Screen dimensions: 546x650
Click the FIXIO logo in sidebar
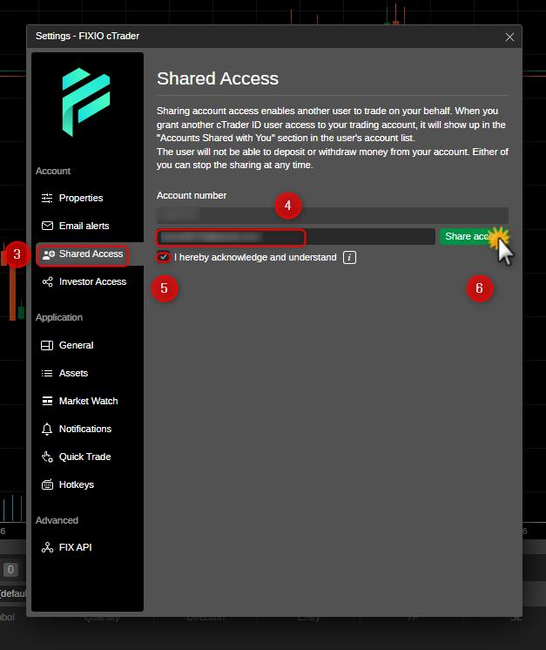coord(86,103)
